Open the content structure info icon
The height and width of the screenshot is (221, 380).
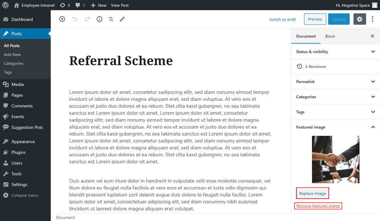[x=99, y=19]
